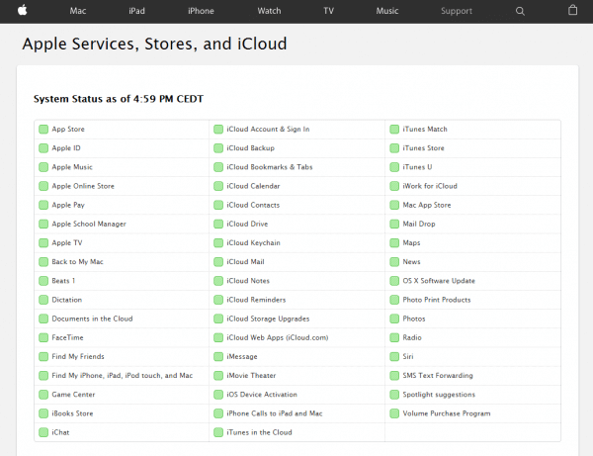Select Support in the top navigation
Screen dimensions: 593x456
[457, 11]
